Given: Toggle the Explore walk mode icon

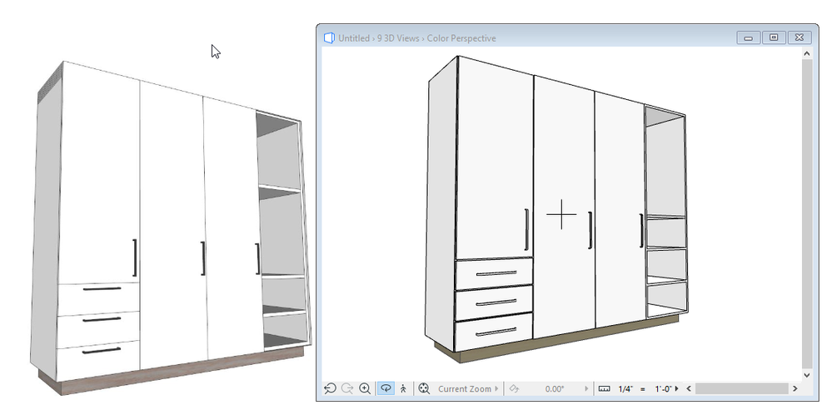Looking at the screenshot, I should (x=403, y=388).
